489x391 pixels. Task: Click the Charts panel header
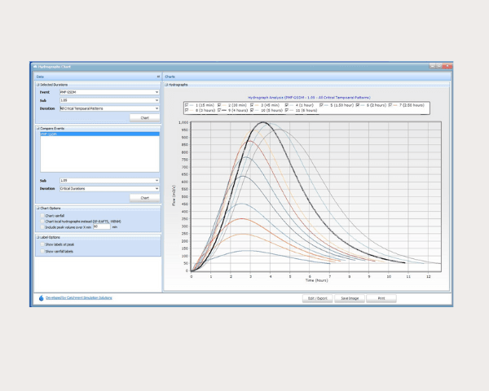point(307,77)
